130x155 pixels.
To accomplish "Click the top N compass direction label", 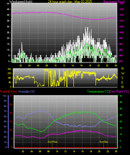I will pos(122,68).
